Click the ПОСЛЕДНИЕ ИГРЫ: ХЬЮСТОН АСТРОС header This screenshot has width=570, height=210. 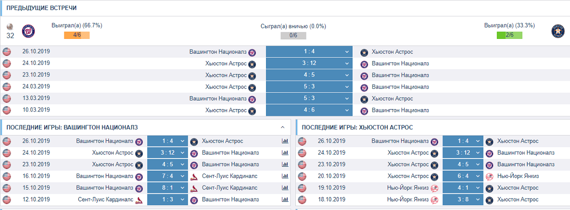357,127
